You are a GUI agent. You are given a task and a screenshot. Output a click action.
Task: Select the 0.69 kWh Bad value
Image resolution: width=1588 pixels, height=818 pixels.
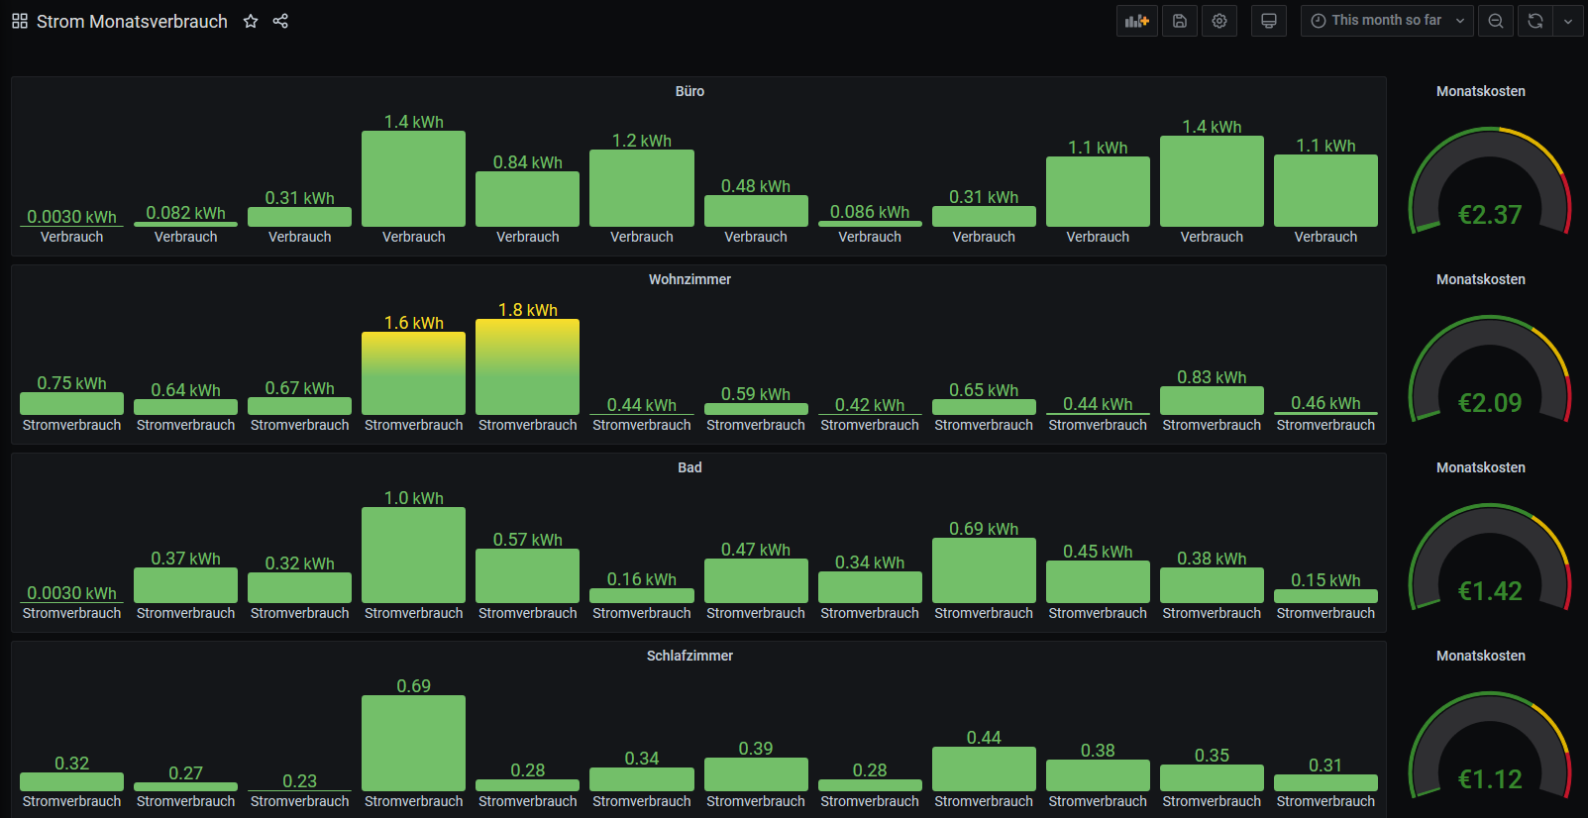click(x=984, y=529)
